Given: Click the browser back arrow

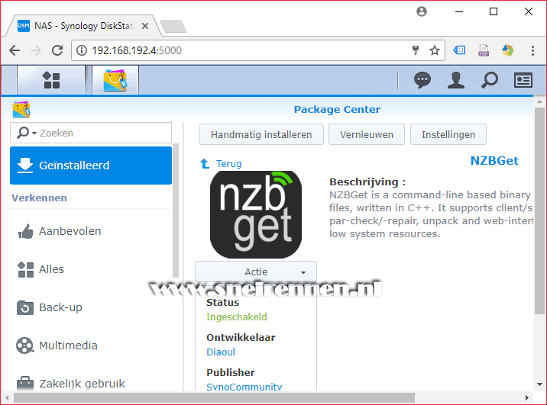Looking at the screenshot, I should click(15, 50).
